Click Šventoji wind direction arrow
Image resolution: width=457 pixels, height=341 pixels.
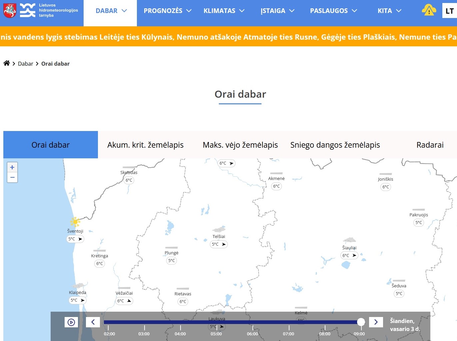[80, 239]
